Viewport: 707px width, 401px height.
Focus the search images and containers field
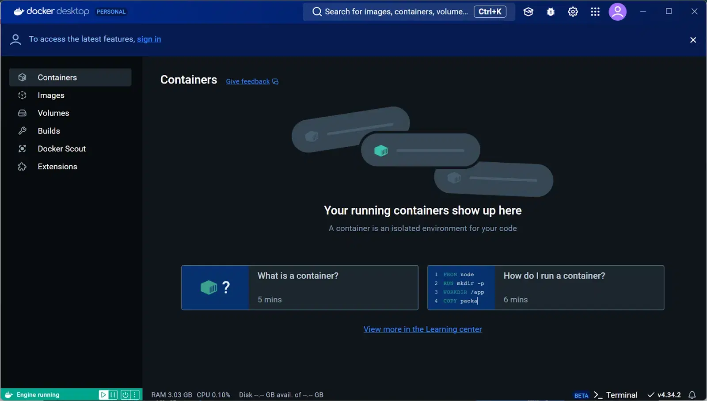pos(409,11)
